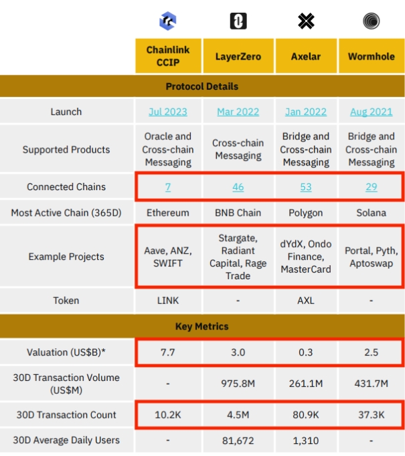The width and height of the screenshot is (405, 456).
Task: Select the Wormhole column header
Action: [372, 56]
